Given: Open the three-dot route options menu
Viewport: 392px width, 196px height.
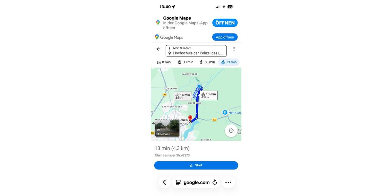Looking at the screenshot, I should click(x=234, y=49).
